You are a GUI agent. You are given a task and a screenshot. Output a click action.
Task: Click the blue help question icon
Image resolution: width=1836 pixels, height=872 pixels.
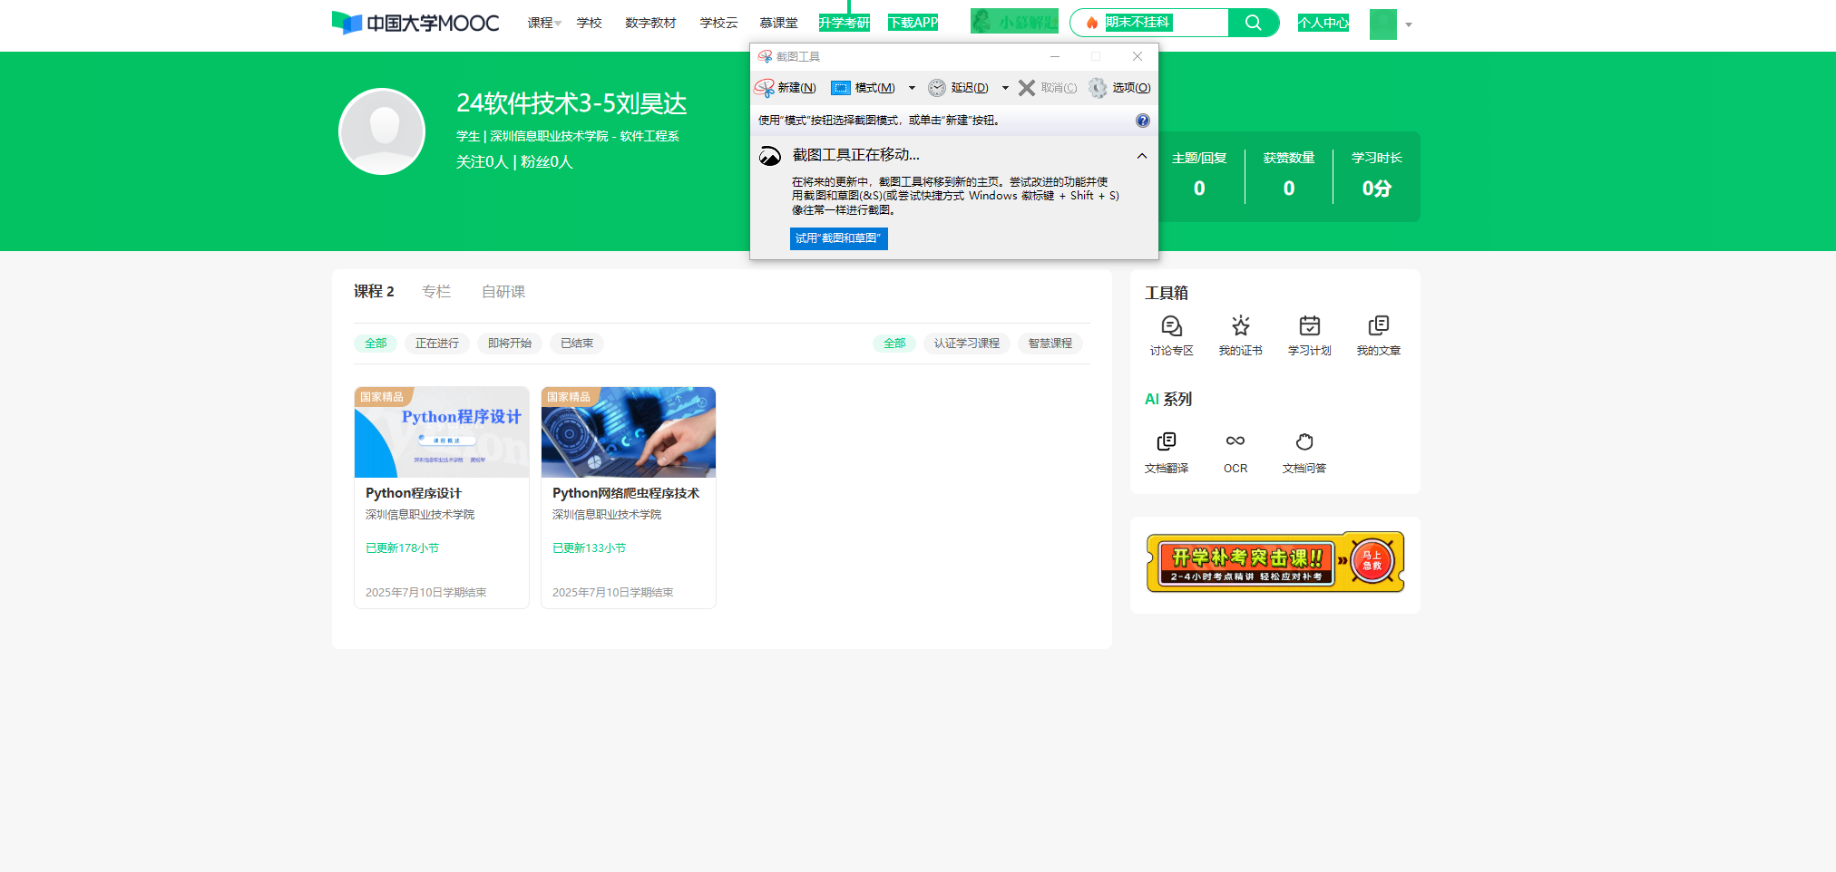click(x=1143, y=121)
